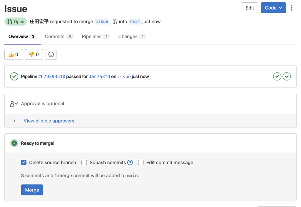Click the Merge button
The height and width of the screenshot is (207, 301).
pos(32,190)
